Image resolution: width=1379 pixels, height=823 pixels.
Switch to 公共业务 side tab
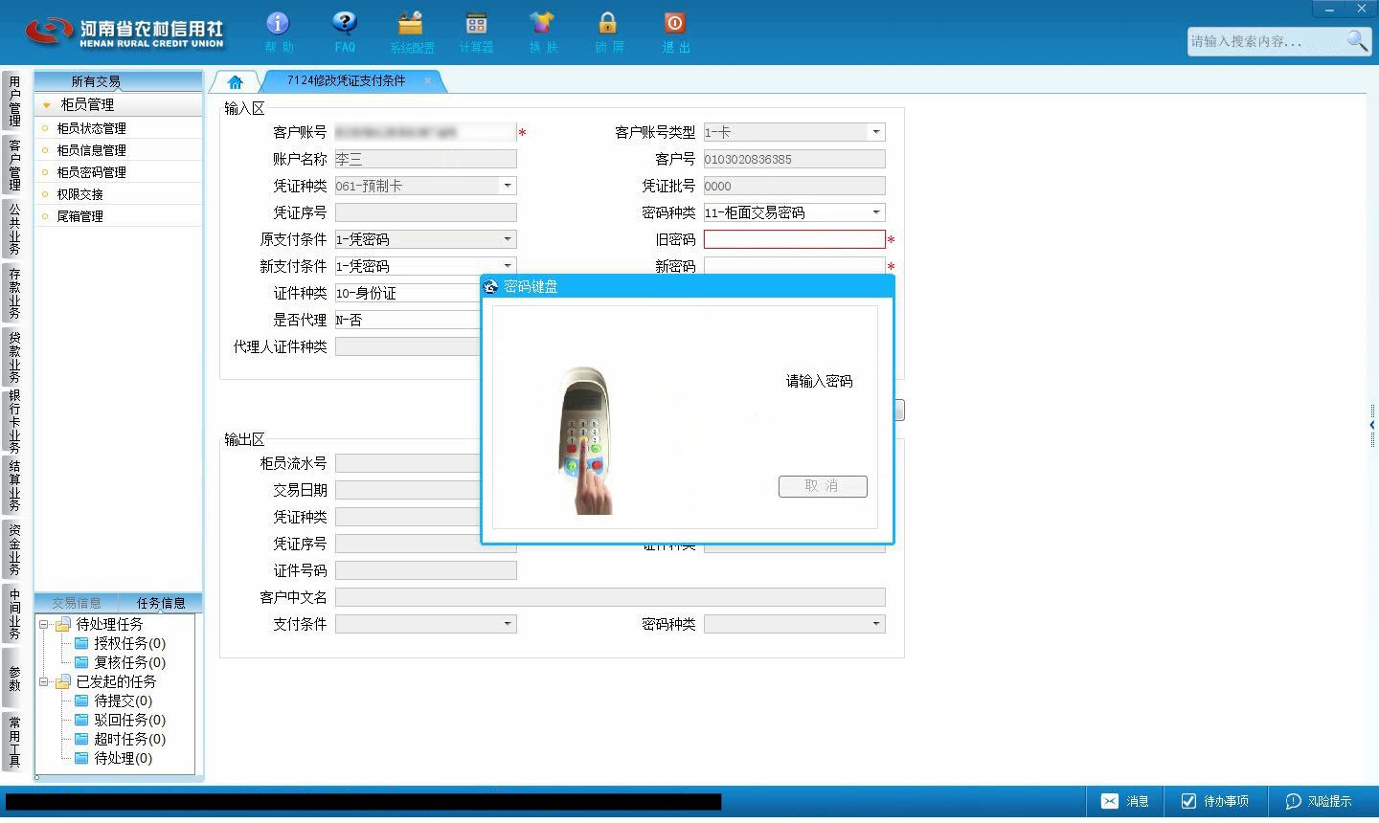click(x=13, y=229)
